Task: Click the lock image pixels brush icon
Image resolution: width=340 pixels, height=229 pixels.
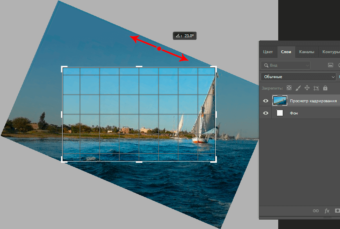Action: [x=298, y=88]
